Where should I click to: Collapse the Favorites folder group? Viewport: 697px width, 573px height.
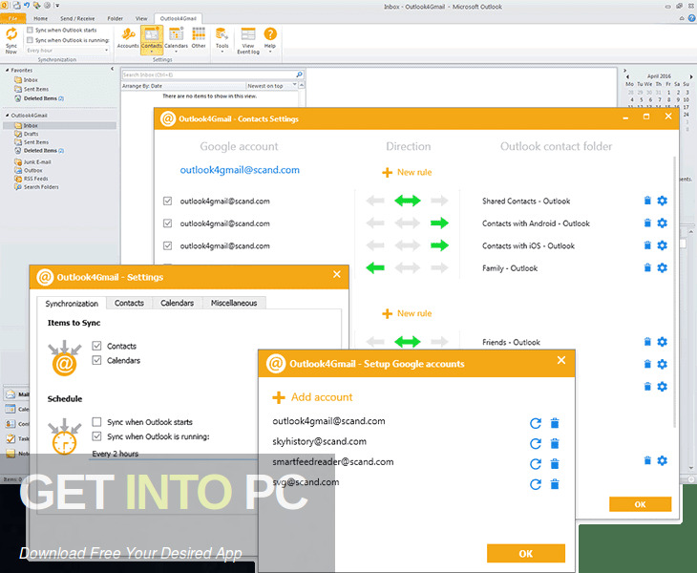point(7,71)
